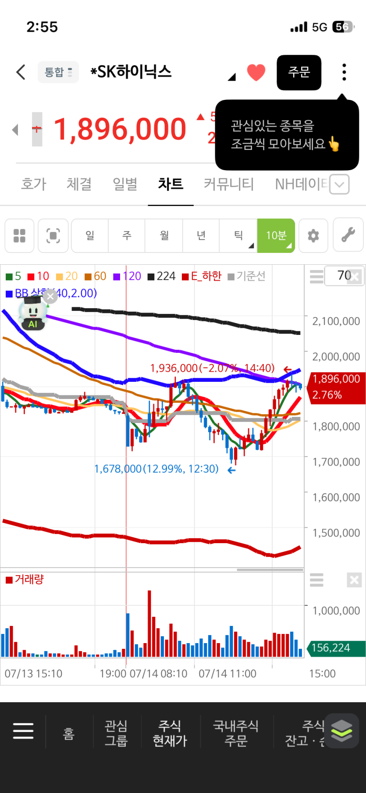This screenshot has height=793, width=366.
Task: Open the wrench chart tools icon
Action: pyautogui.click(x=348, y=235)
